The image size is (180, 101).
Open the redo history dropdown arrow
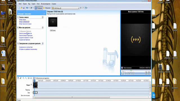(33, 8)
